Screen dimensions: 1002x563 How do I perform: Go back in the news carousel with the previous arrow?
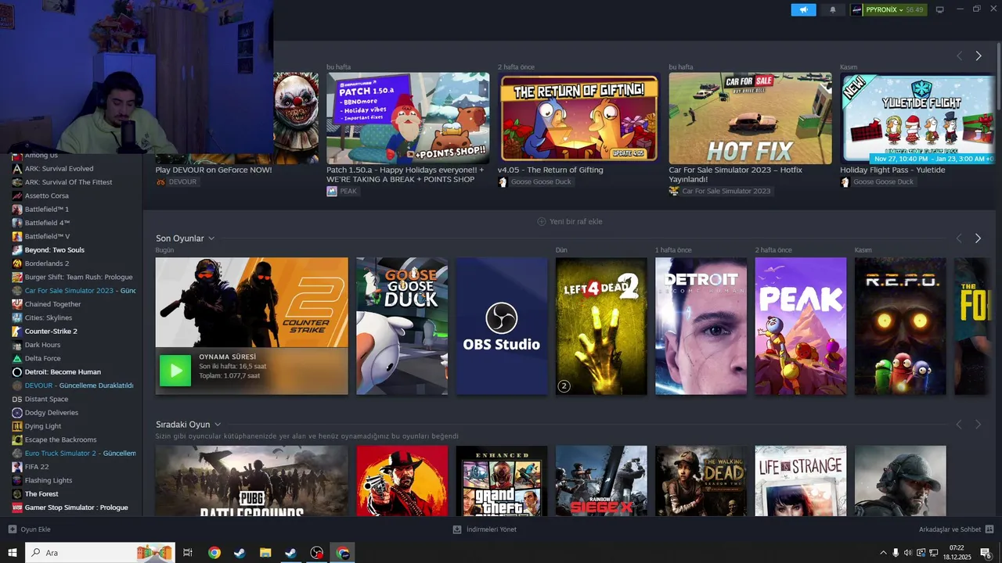[x=960, y=56]
